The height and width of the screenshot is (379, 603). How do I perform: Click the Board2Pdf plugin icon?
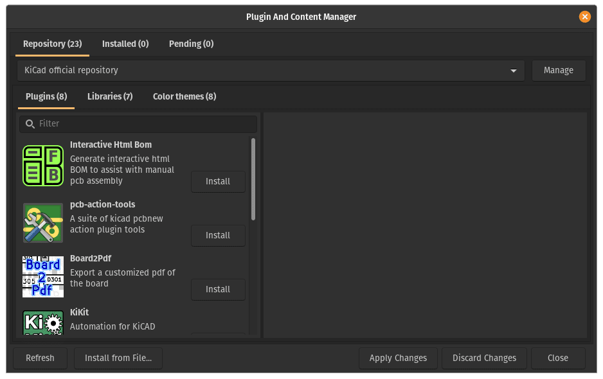point(43,277)
